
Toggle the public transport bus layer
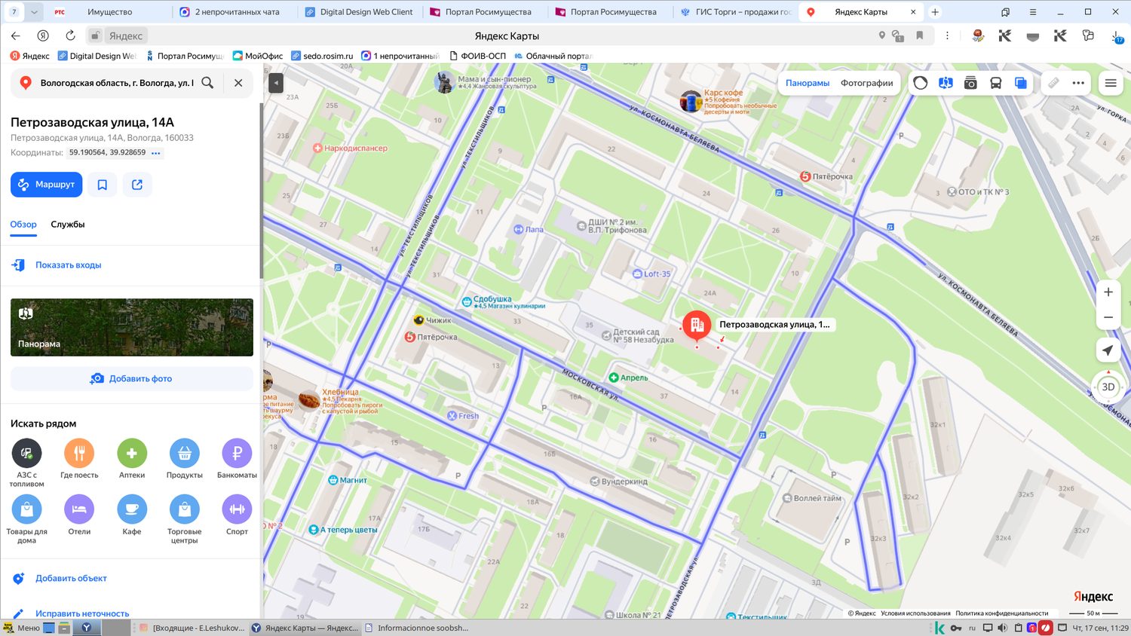995,83
